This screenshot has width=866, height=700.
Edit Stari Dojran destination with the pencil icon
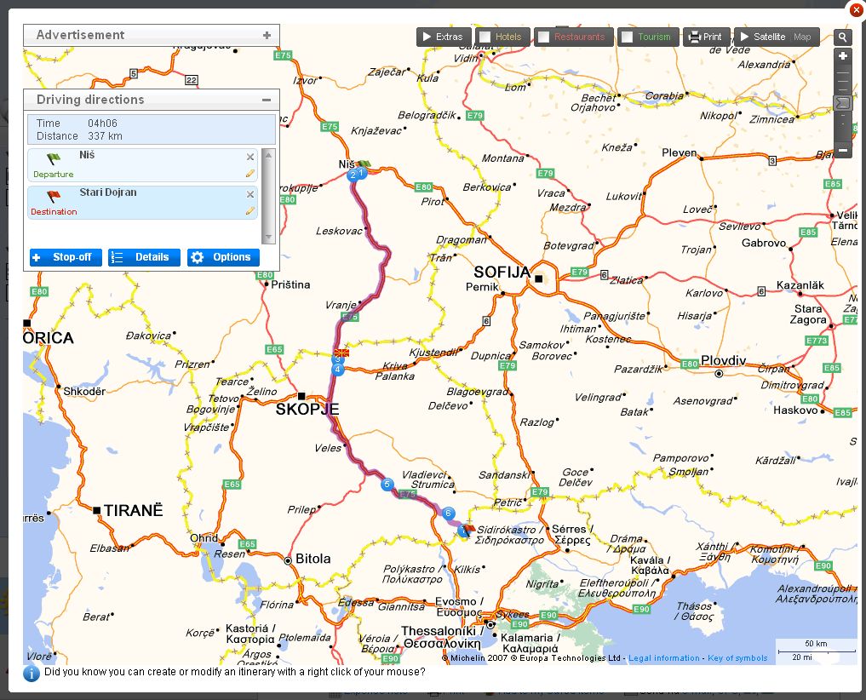[250, 210]
